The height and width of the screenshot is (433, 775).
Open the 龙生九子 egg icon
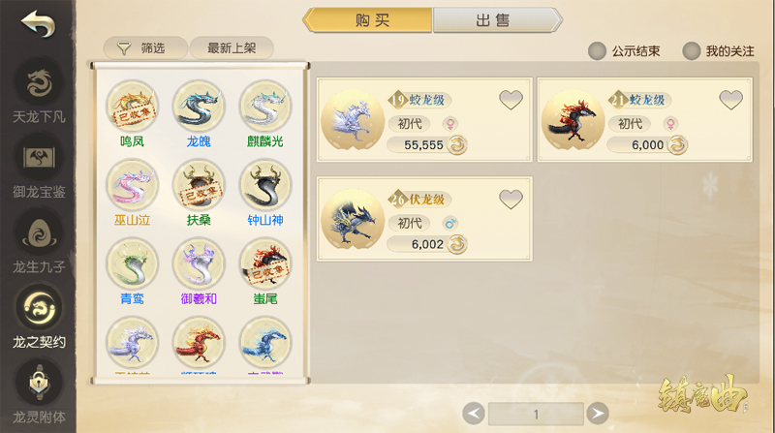39,232
